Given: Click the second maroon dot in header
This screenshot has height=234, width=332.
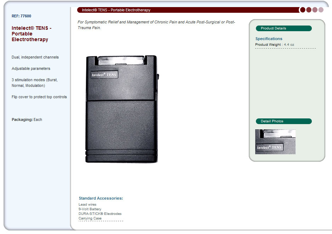Looking at the screenshot, I should (x=309, y=10).
